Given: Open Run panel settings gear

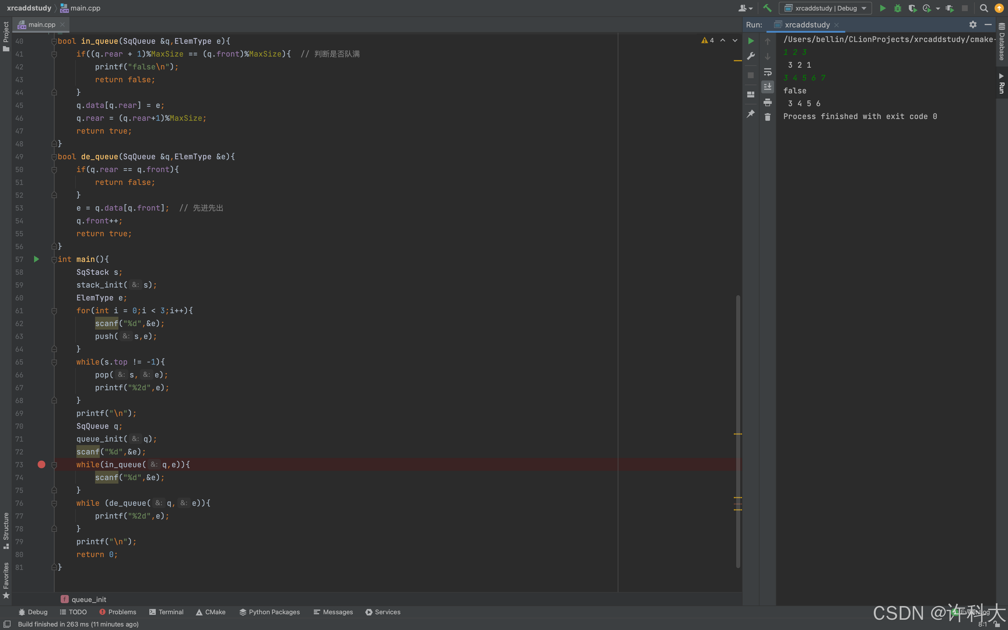Looking at the screenshot, I should click(973, 24).
